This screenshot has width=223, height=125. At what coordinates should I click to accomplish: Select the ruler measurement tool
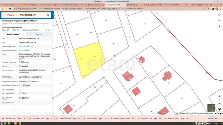click(219, 21)
